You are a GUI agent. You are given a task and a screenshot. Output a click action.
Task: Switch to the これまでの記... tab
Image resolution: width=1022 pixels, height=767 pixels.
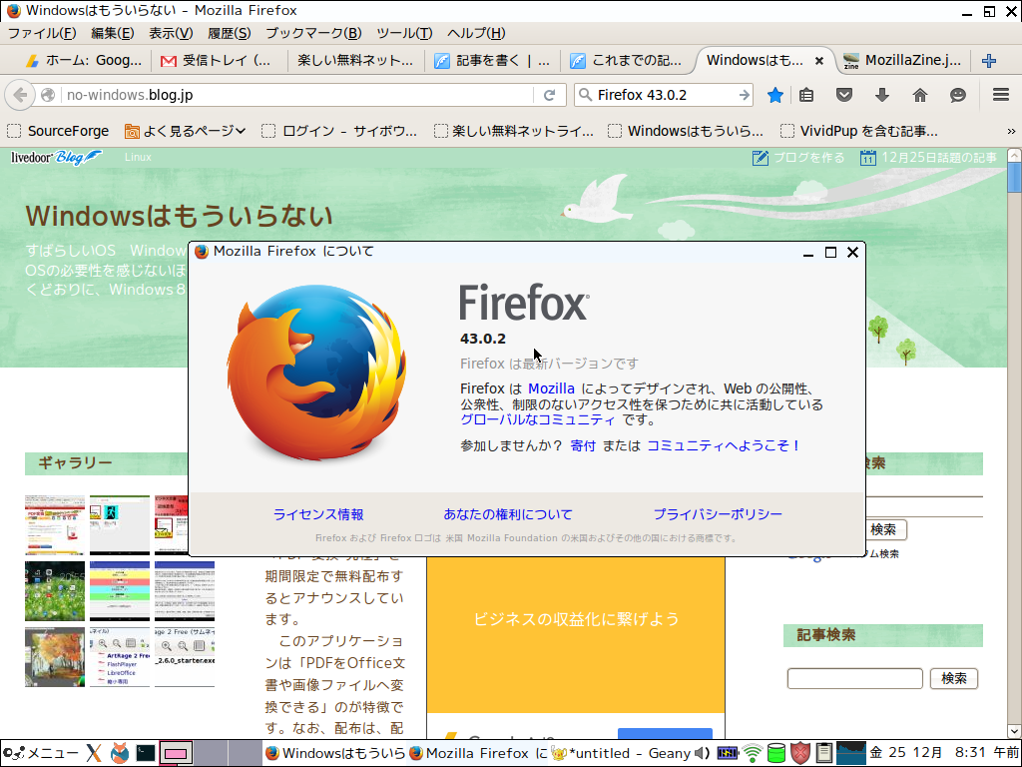(x=627, y=61)
